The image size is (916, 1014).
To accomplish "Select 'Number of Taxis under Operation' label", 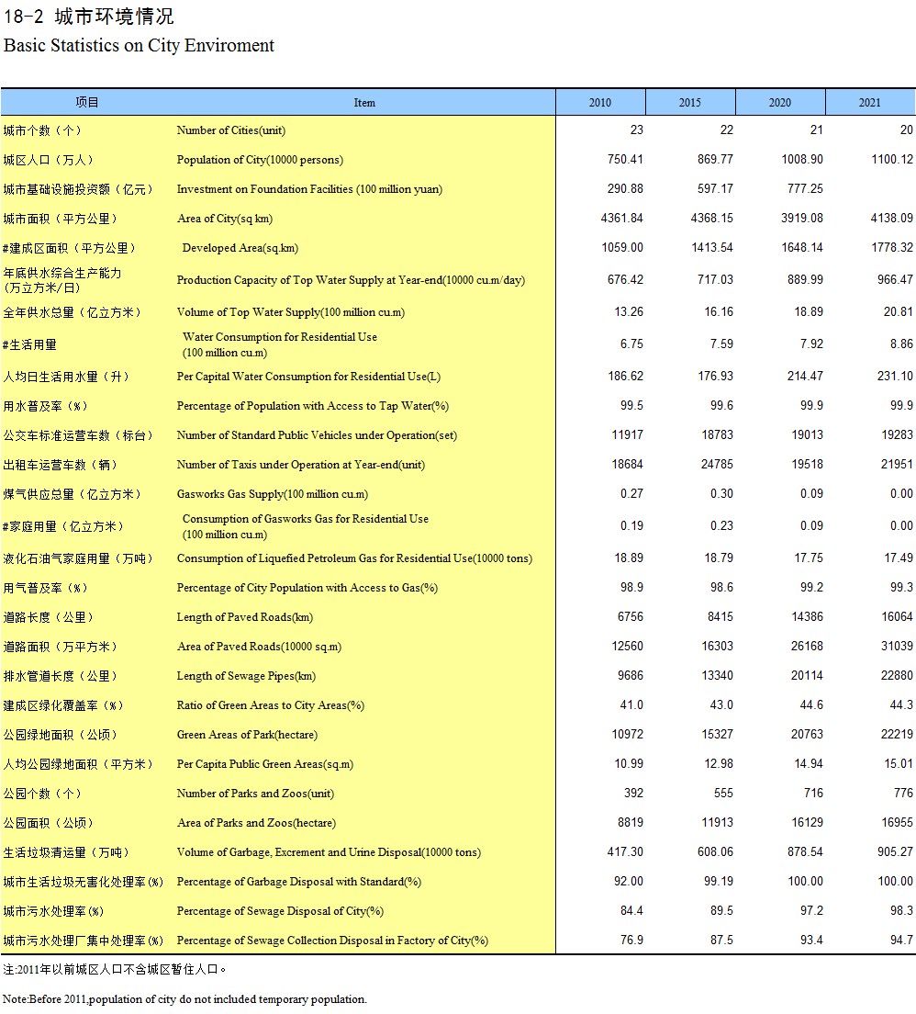I will pyautogui.click(x=301, y=465).
